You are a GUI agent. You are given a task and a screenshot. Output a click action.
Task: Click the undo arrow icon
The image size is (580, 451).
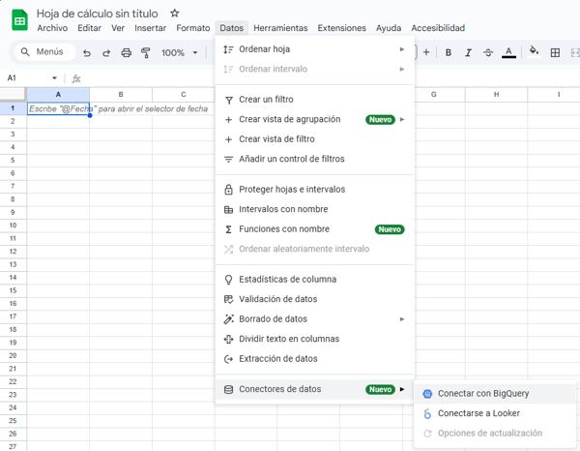[x=87, y=53]
